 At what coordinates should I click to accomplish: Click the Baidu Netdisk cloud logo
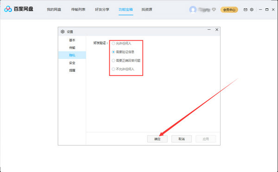pyautogui.click(x=8, y=9)
